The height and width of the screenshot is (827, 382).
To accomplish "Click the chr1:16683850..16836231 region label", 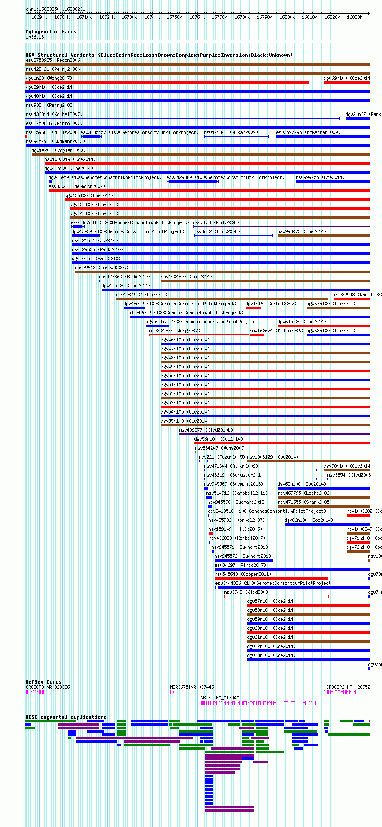I will pos(55,9).
